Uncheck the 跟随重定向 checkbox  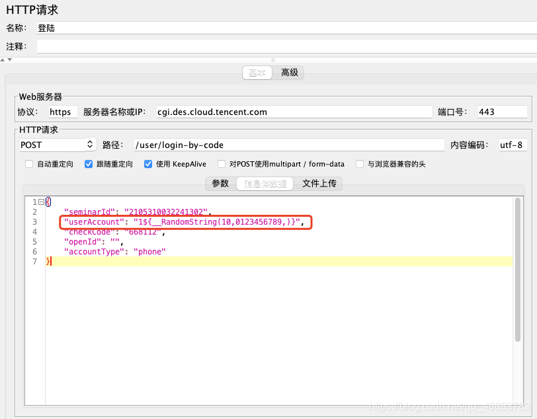coord(89,164)
